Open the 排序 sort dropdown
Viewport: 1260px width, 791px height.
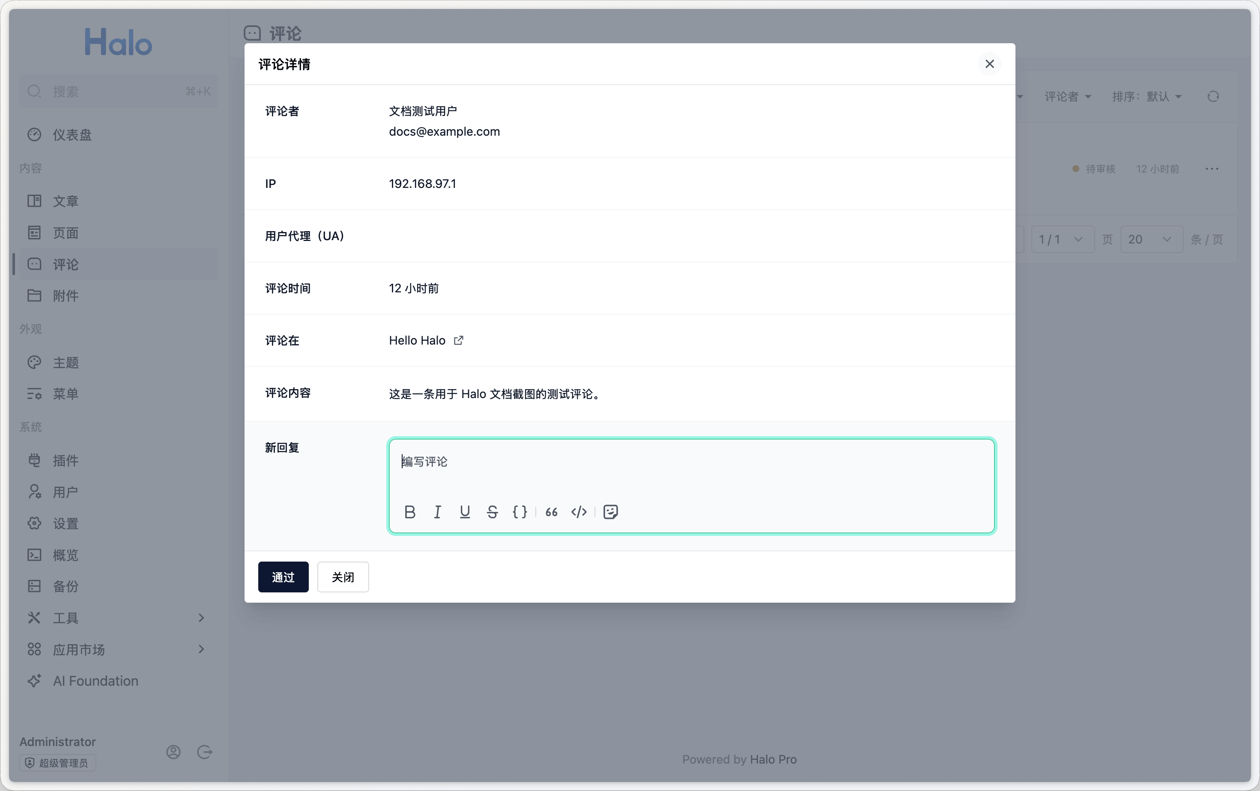(1147, 96)
